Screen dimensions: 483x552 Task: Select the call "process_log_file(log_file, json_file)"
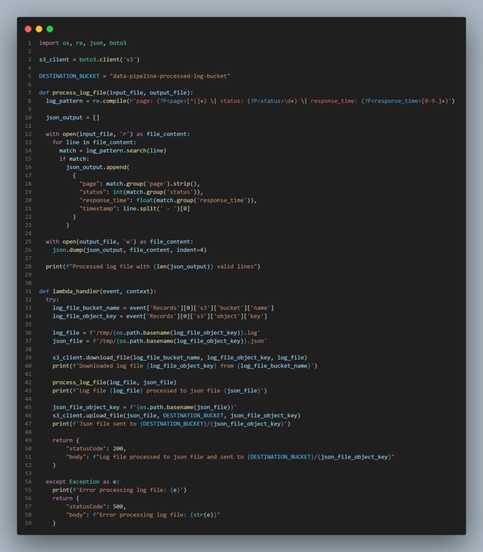(114, 382)
